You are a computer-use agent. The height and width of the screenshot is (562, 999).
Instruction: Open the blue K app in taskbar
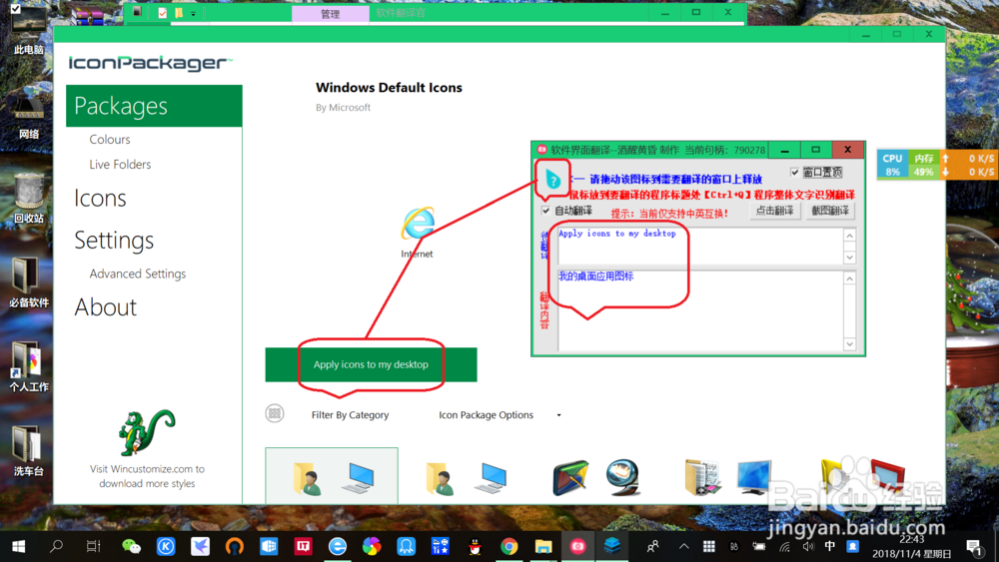166,546
